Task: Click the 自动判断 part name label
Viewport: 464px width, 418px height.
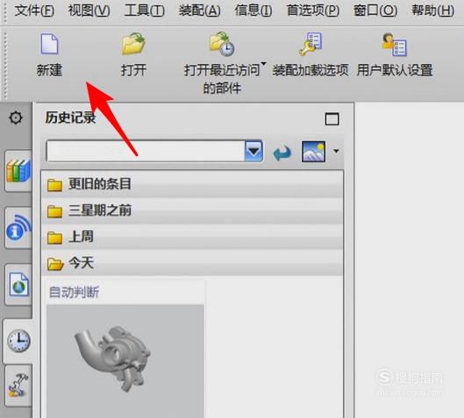Action: [74, 293]
